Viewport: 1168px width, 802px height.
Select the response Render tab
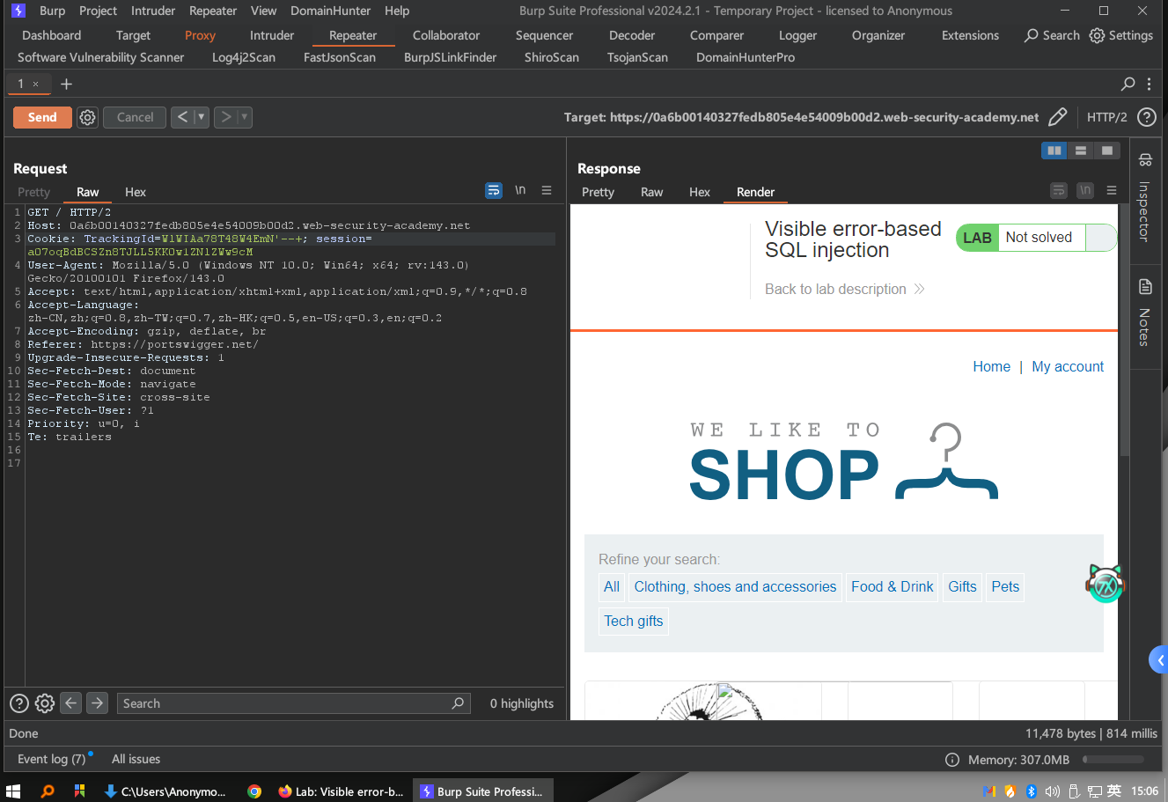pos(755,192)
